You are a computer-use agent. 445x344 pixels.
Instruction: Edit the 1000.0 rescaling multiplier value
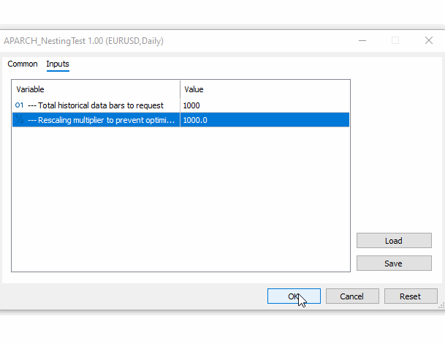(x=265, y=120)
